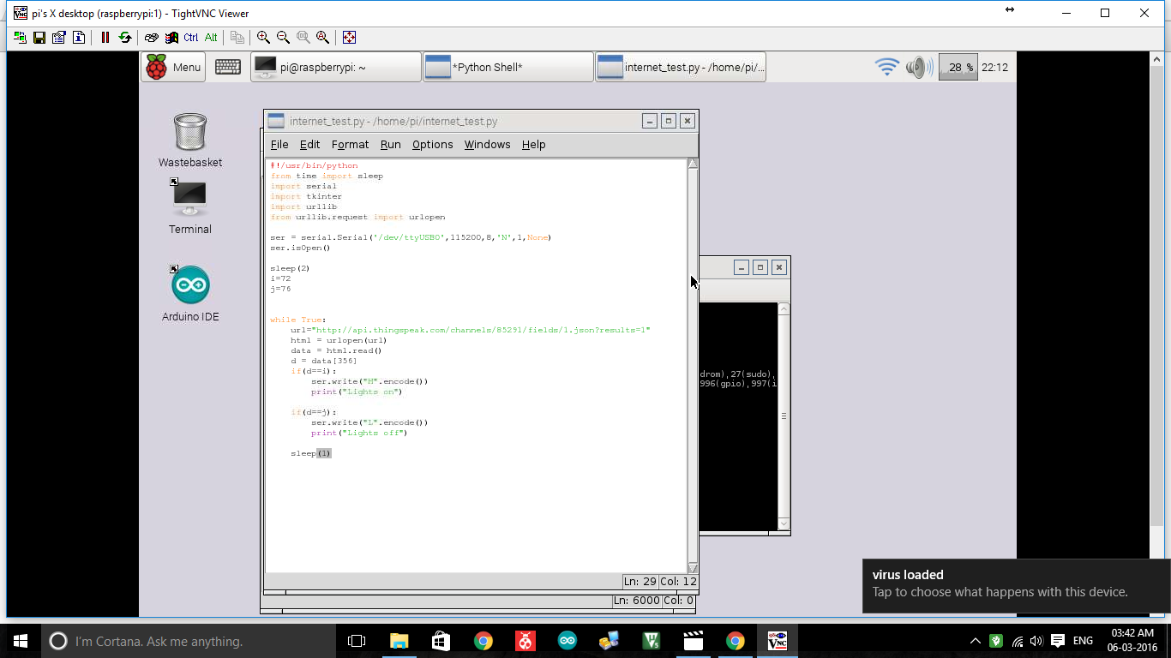Click the '#!/usr/bin/python' shebang line

point(314,165)
